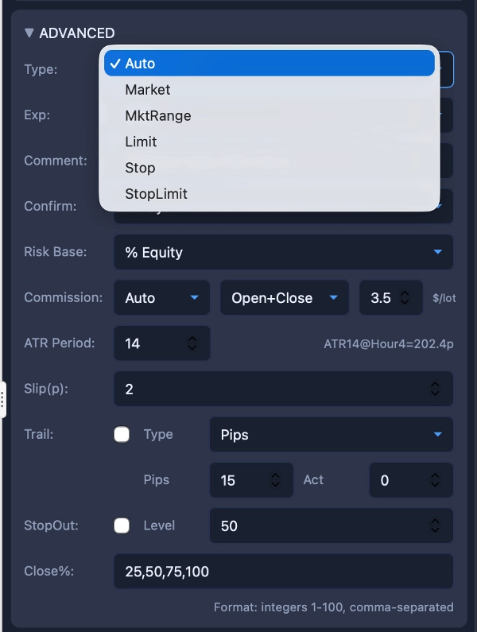The image size is (477, 632).
Task: Select Market from the Type list
Action: tap(148, 90)
